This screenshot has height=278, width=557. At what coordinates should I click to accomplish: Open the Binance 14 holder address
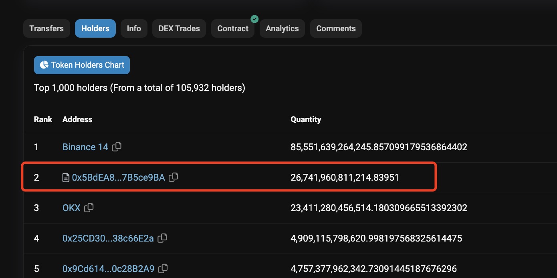[x=85, y=147]
